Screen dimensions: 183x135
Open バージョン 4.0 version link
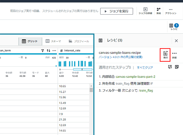(121, 57)
